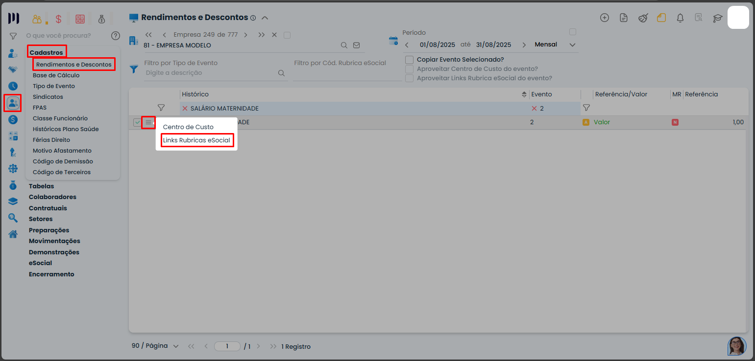Go to the previous period arrow

pyautogui.click(x=407, y=45)
